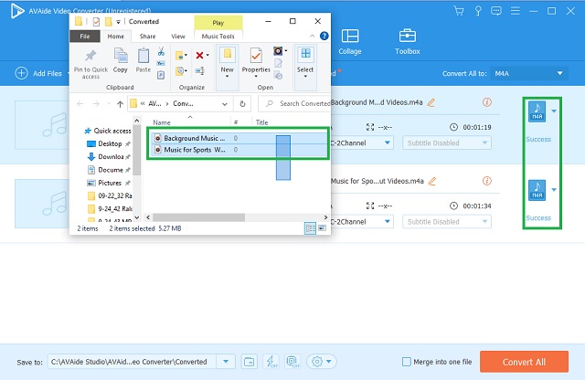Go up one folder level arrow

point(120,104)
